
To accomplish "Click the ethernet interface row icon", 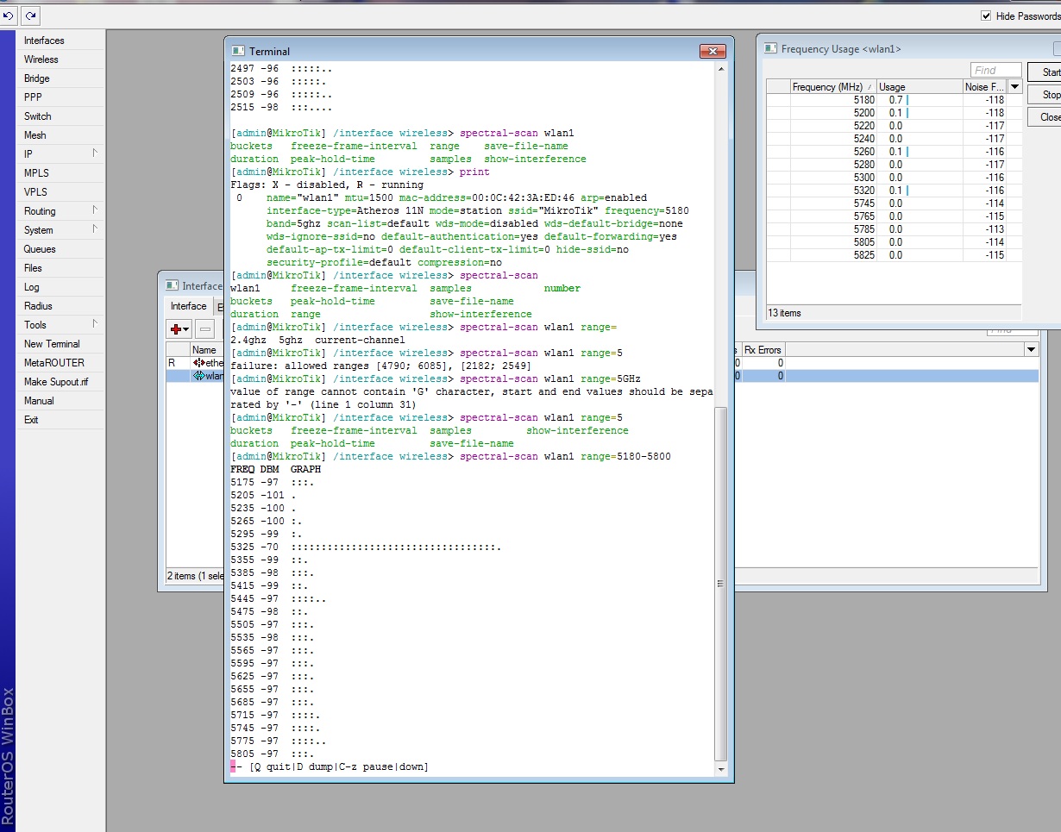I will (198, 363).
